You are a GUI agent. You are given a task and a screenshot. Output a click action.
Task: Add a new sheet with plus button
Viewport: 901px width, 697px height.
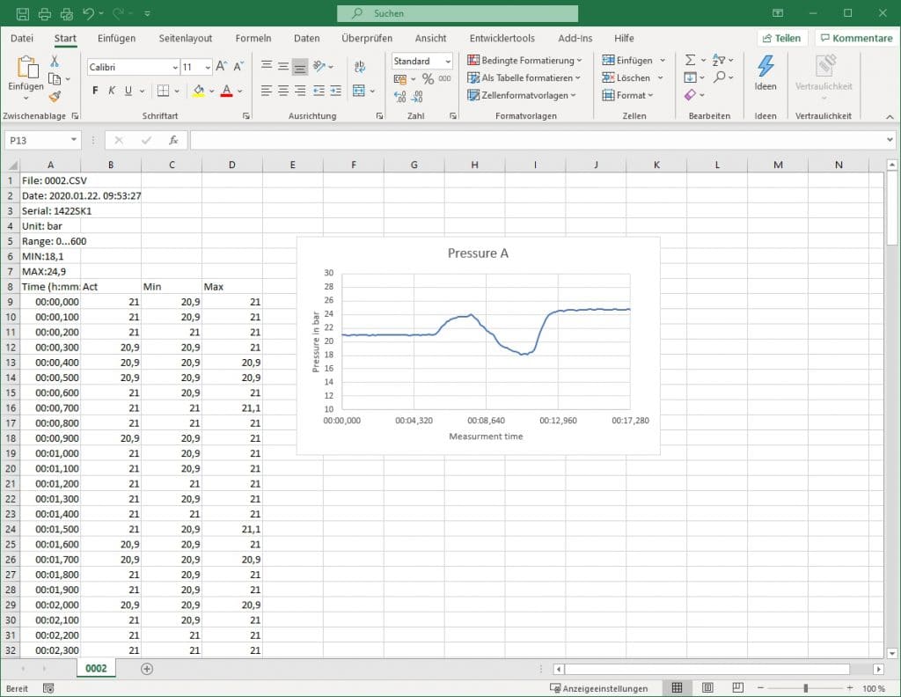point(147,669)
